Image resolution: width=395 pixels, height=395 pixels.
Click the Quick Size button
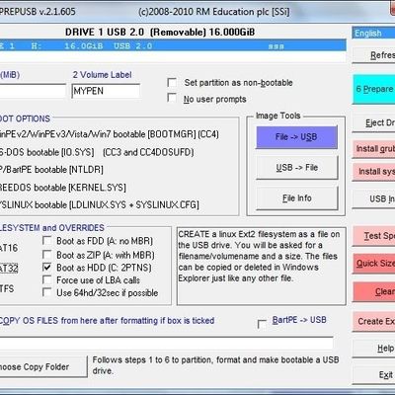(x=374, y=264)
